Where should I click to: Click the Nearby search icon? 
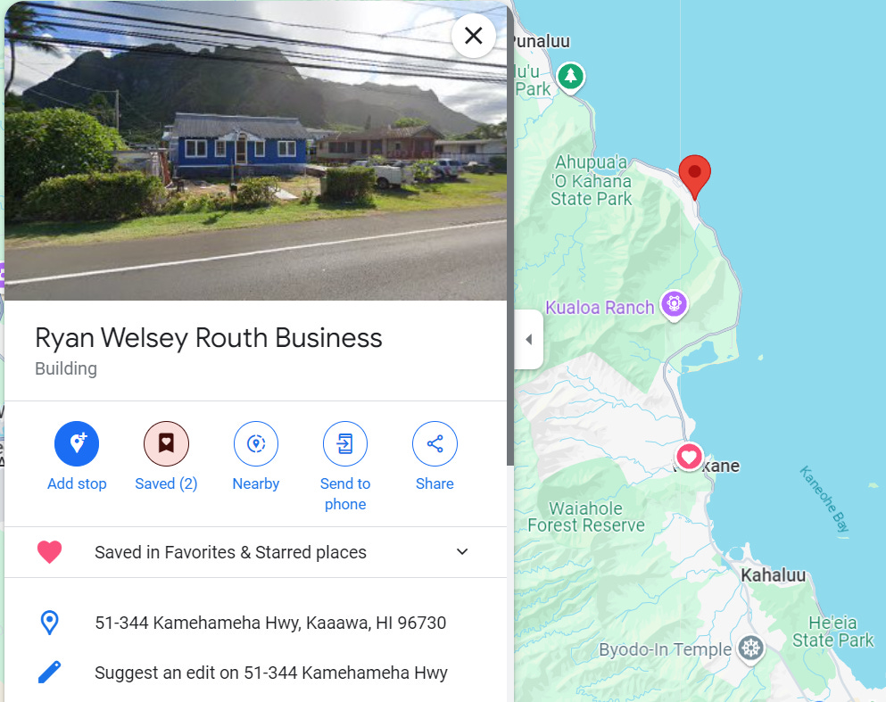(x=256, y=443)
